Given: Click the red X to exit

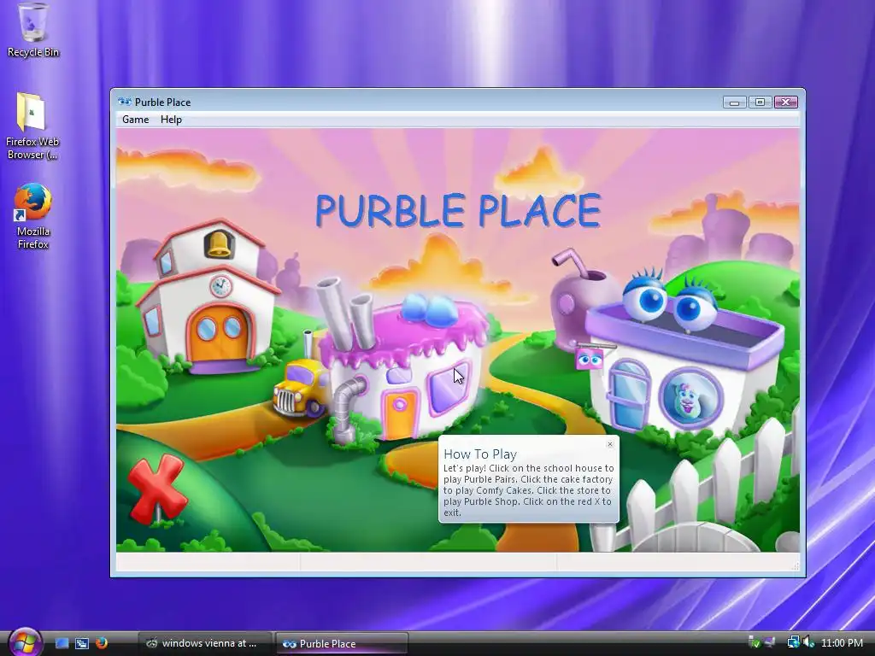Looking at the screenshot, I should [x=157, y=489].
